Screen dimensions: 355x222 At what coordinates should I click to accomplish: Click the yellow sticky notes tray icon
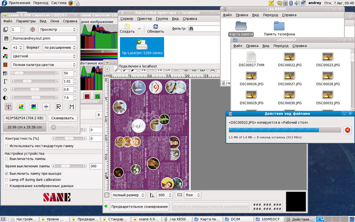coord(271,3)
